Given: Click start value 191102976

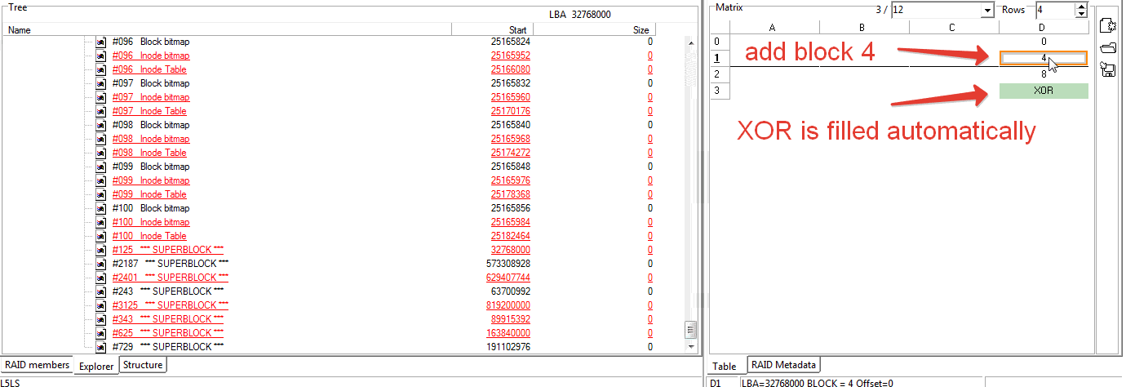Looking at the screenshot, I should point(508,347).
